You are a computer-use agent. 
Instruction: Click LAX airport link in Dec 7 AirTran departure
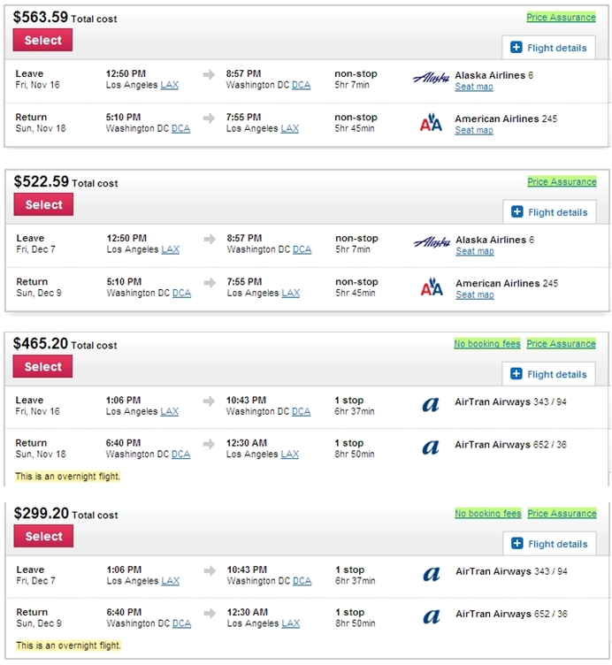click(x=171, y=581)
